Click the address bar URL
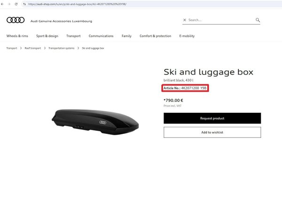 coord(78,4)
